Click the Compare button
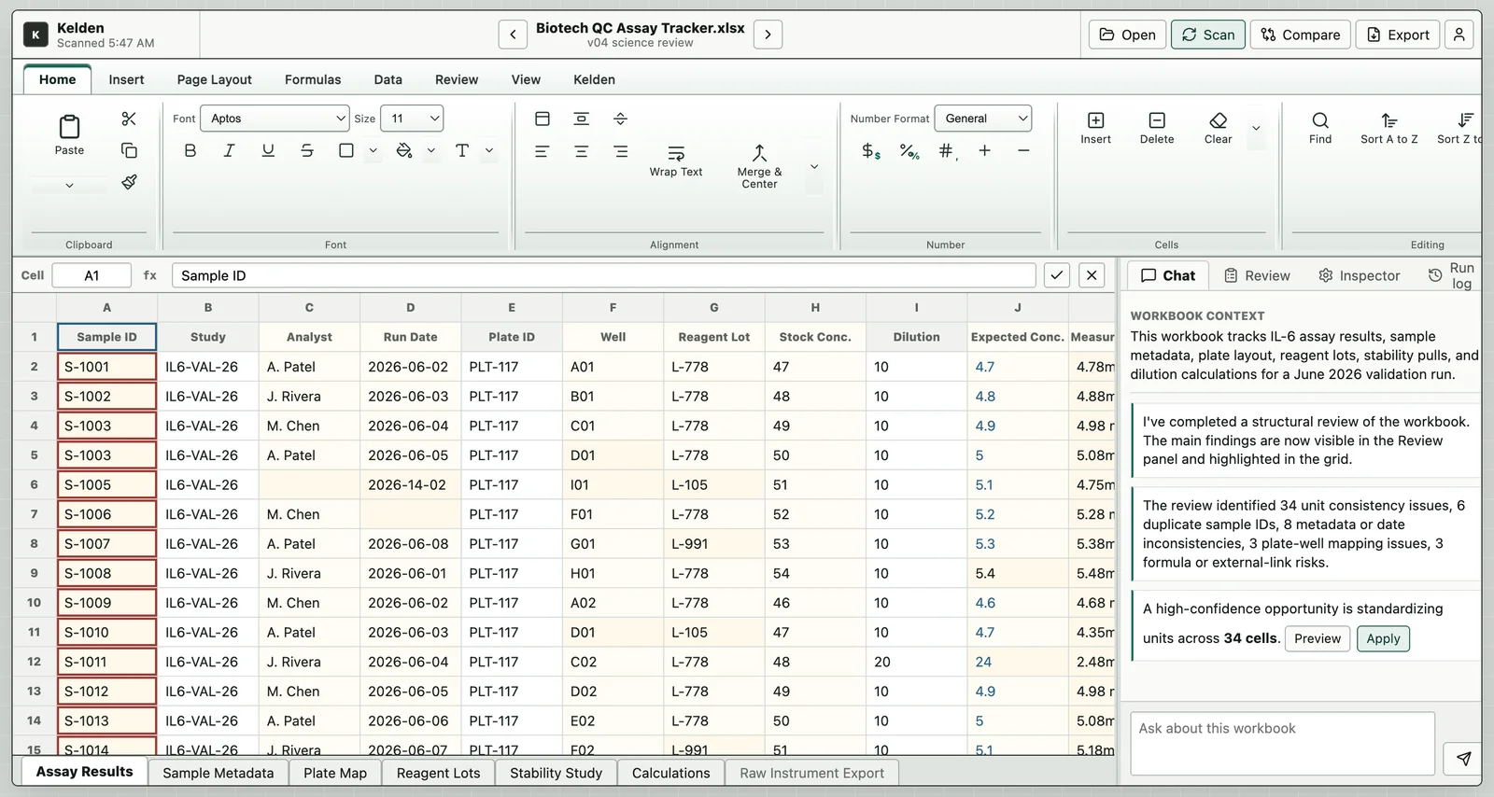Screen dimensions: 1494x797 tap(1300, 35)
